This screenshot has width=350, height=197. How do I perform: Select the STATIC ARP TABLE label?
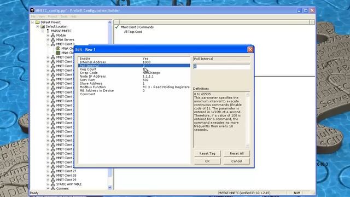69,184
